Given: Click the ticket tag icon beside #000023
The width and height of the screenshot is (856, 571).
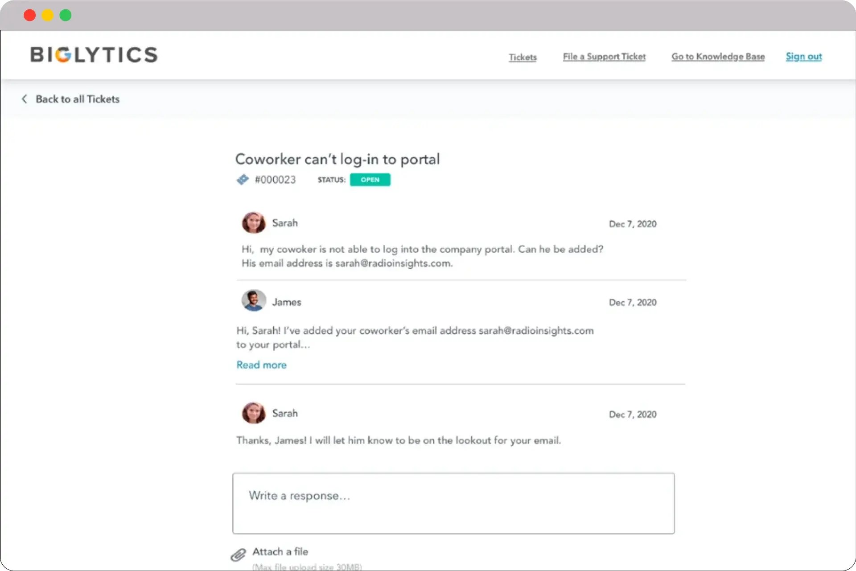Looking at the screenshot, I should click(x=243, y=180).
